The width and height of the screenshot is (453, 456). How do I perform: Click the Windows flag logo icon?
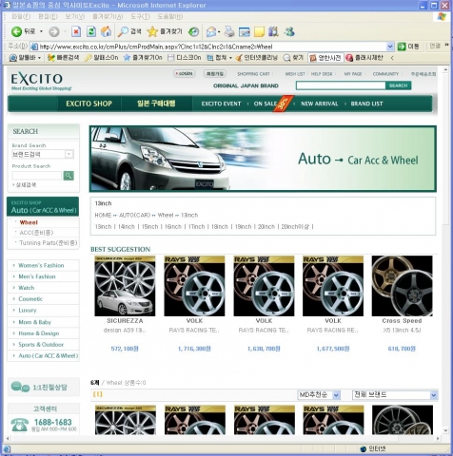[x=442, y=17]
